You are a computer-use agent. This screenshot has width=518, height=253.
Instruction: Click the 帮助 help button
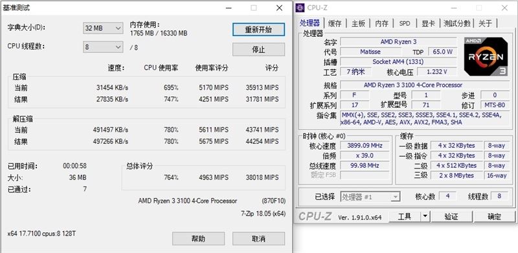[x=198, y=239]
